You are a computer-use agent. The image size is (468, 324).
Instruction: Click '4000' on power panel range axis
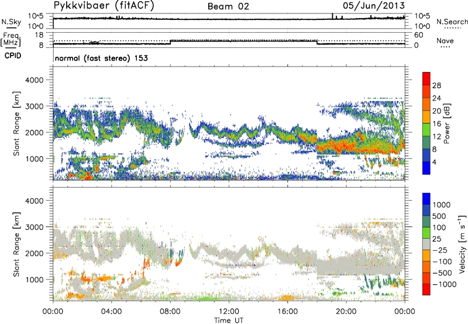click(34, 80)
